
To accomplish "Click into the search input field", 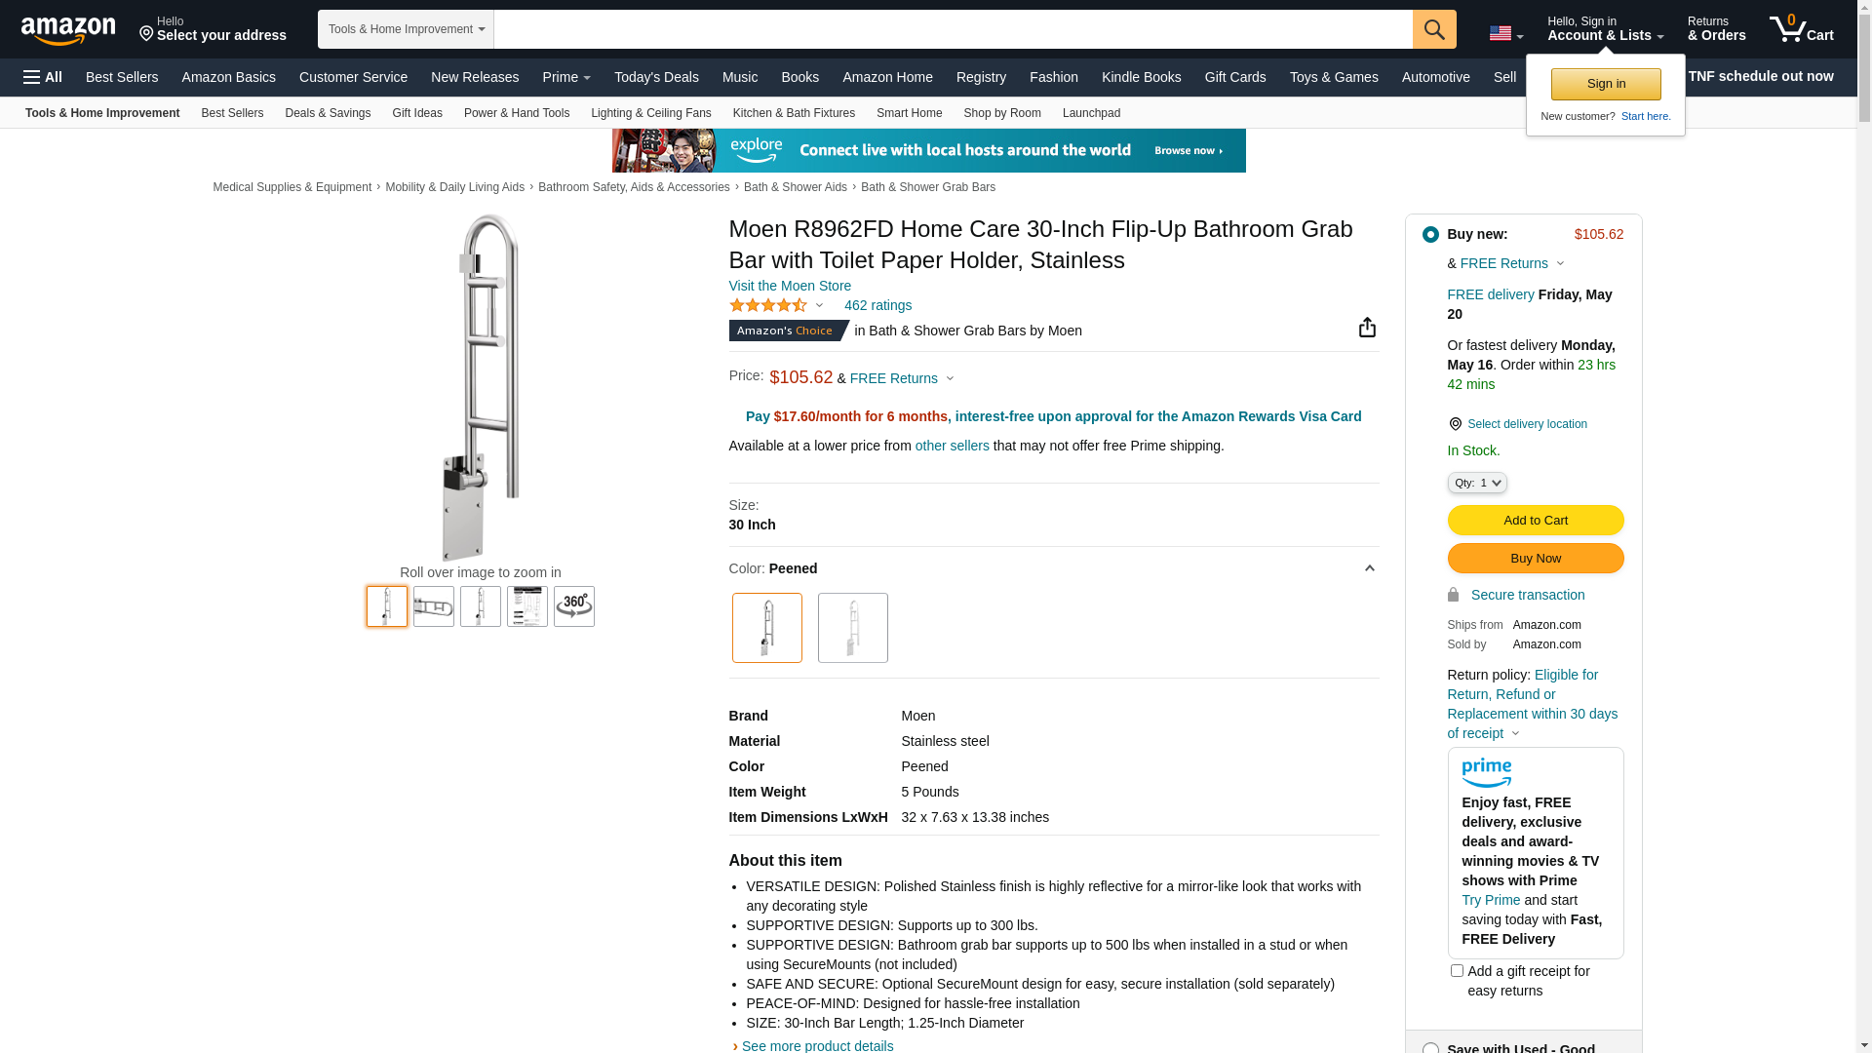I will pyautogui.click(x=953, y=29).
